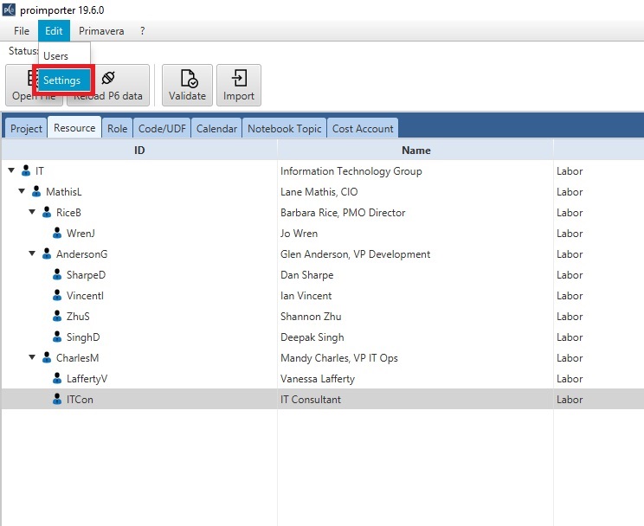
Task: Collapse the MathisL tree branch
Action: (x=22, y=192)
